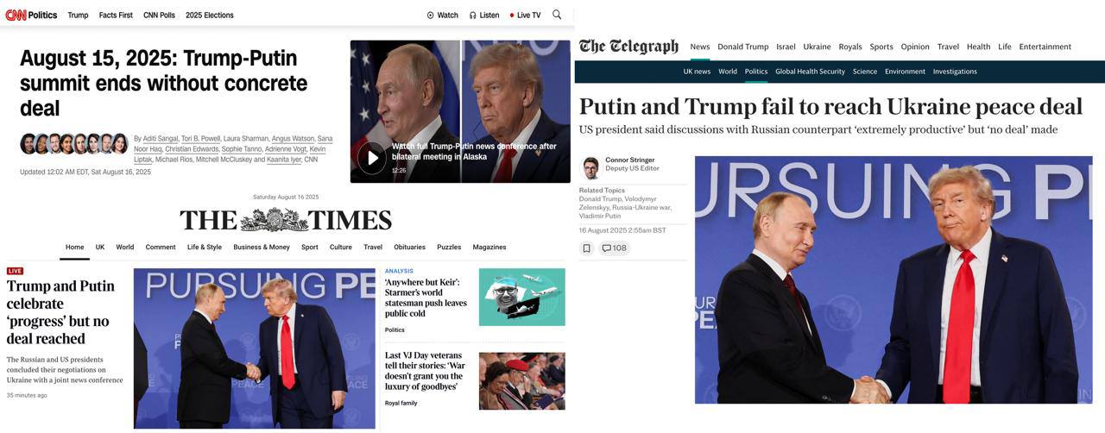The height and width of the screenshot is (433, 1105).
Task: Play the Trump-Putin news conference video
Action: click(372, 158)
